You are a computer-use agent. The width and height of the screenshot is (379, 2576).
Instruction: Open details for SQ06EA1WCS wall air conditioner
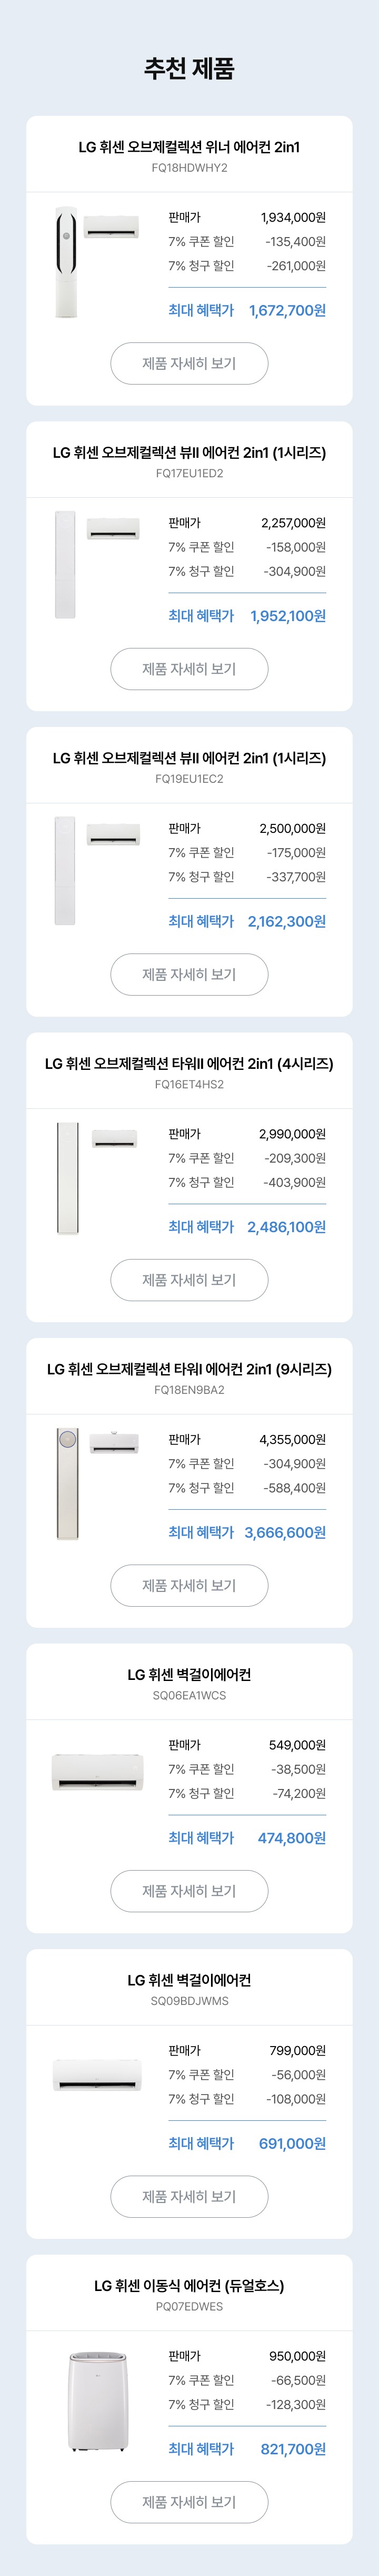click(x=189, y=1891)
